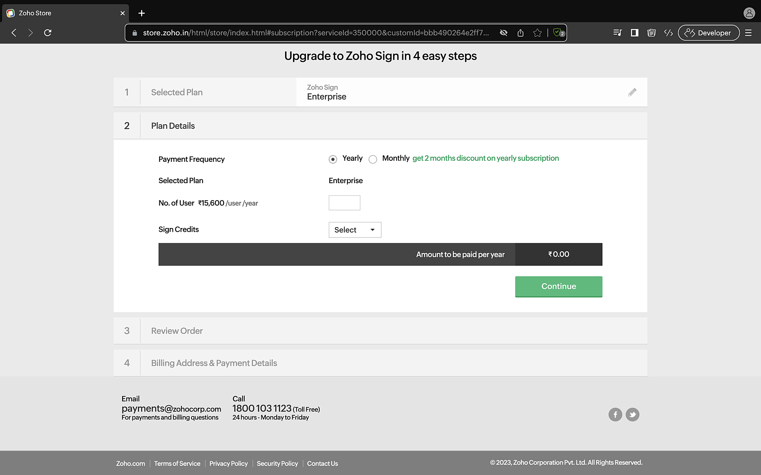Click the browser back arrow
The width and height of the screenshot is (761, 475).
tap(14, 33)
